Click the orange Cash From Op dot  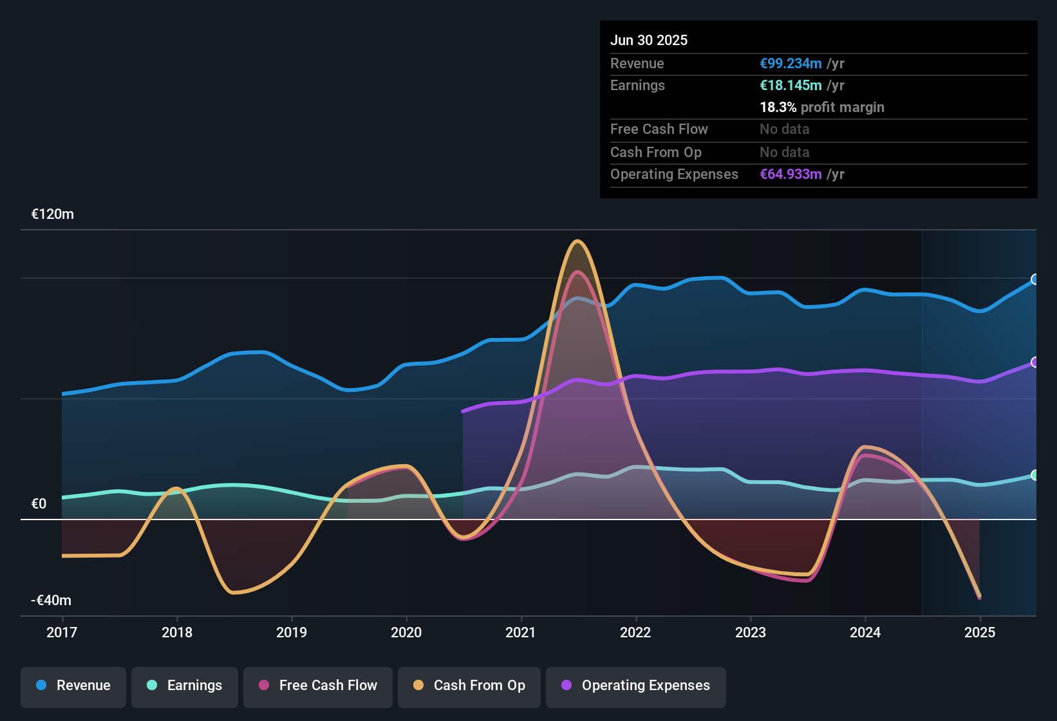click(x=418, y=685)
